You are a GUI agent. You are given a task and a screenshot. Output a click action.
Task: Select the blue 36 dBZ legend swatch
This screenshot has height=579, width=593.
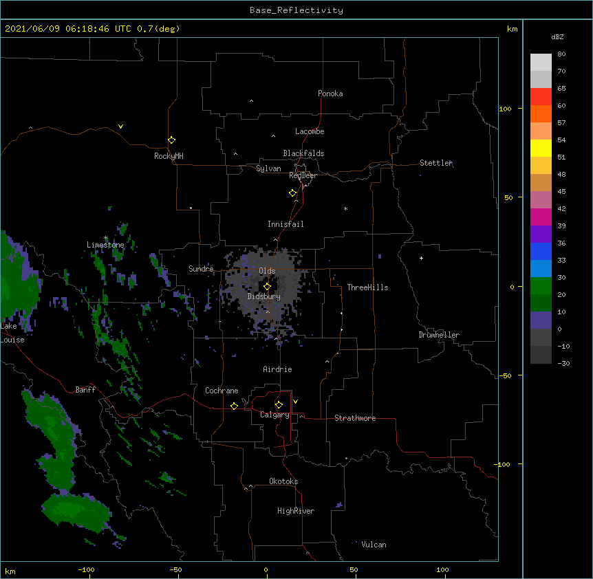click(x=541, y=251)
